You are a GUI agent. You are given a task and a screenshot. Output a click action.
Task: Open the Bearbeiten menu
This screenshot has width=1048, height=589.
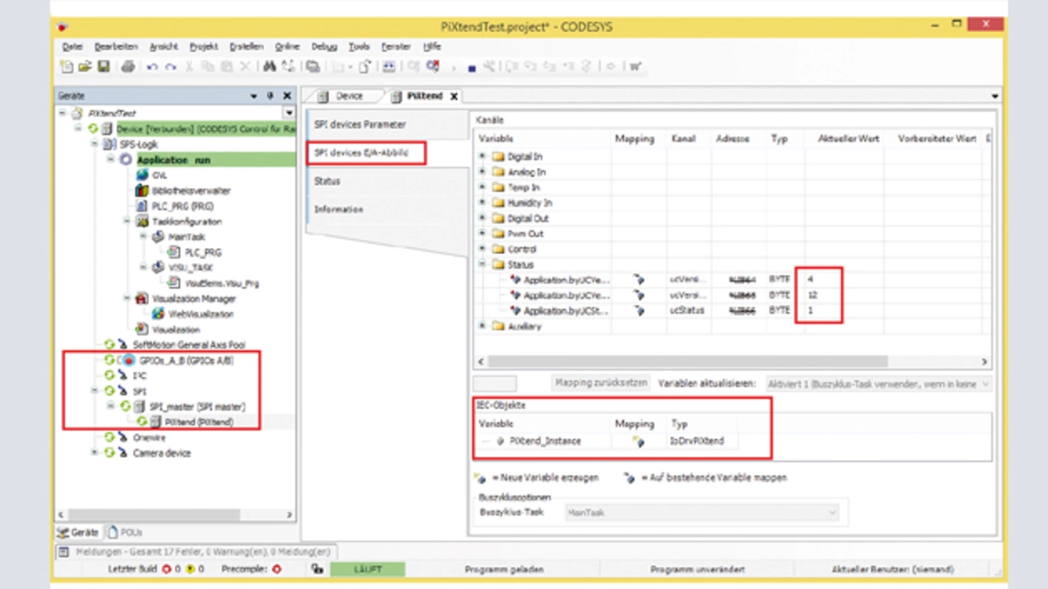[x=116, y=47]
